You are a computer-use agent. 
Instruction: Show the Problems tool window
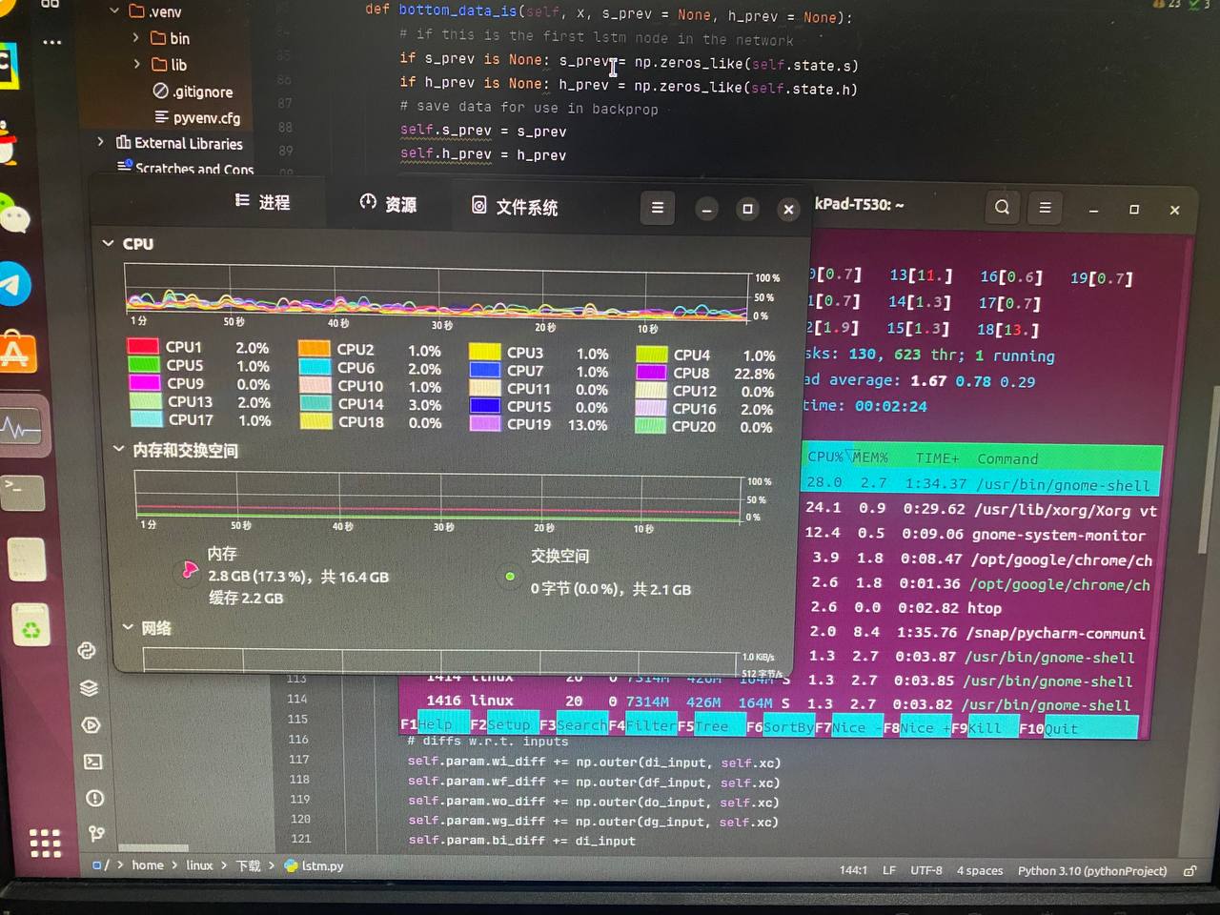94,799
